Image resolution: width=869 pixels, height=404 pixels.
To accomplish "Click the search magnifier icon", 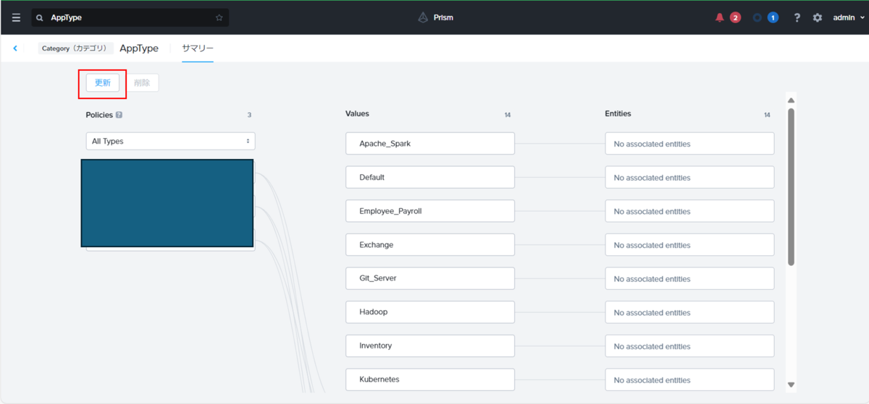I will pyautogui.click(x=40, y=17).
